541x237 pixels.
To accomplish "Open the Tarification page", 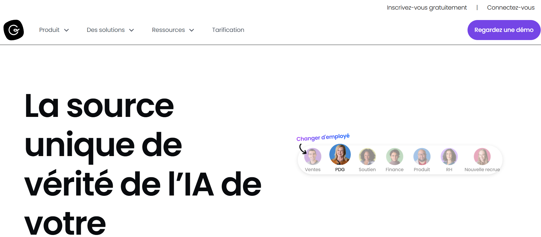I will click(x=228, y=30).
